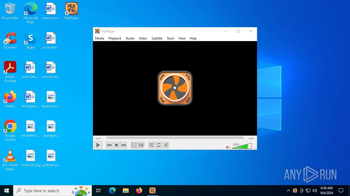Open the Help menu
The width and height of the screenshot is (350, 196).
coord(193,38)
